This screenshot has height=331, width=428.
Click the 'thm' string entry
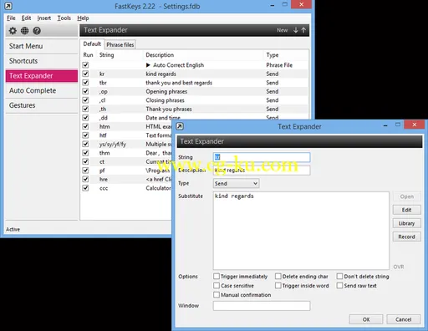(x=104, y=153)
